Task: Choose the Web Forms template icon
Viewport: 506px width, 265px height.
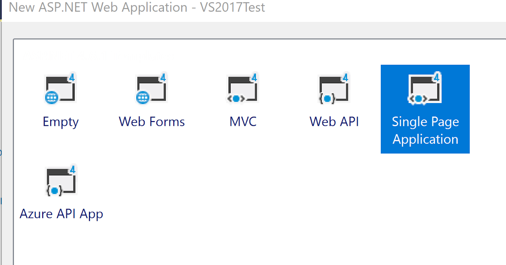Action: coord(151,89)
